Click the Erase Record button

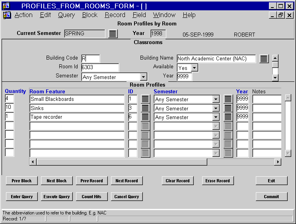point(218,181)
